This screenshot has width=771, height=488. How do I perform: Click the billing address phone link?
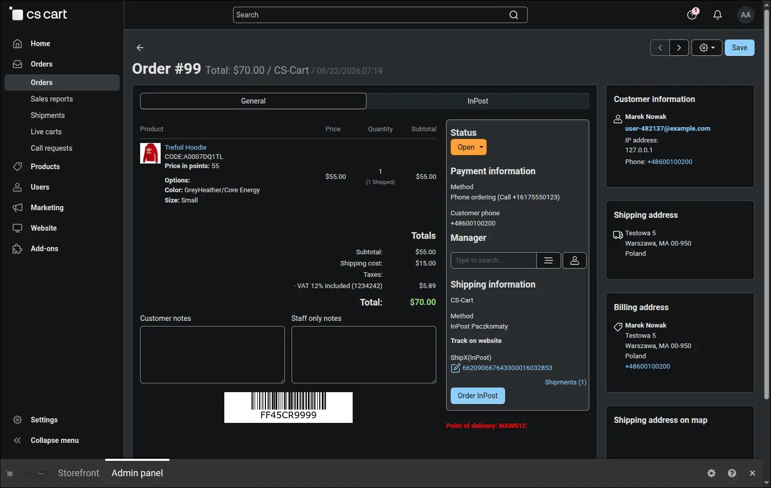(x=648, y=367)
